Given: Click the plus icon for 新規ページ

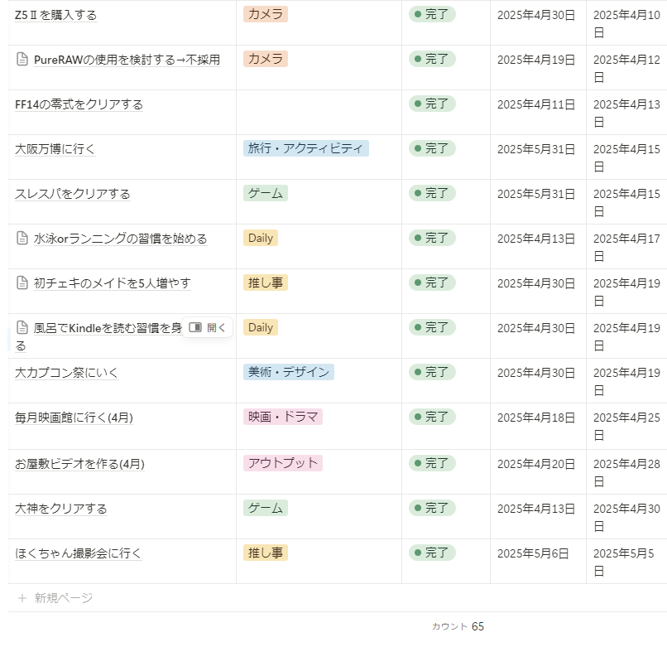Looking at the screenshot, I should click(x=22, y=598).
